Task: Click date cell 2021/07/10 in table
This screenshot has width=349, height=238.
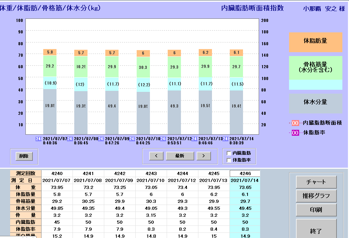Action: pyautogui.click(x=151, y=181)
